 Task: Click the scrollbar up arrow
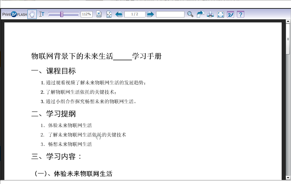pyautogui.click(x=288, y=22)
